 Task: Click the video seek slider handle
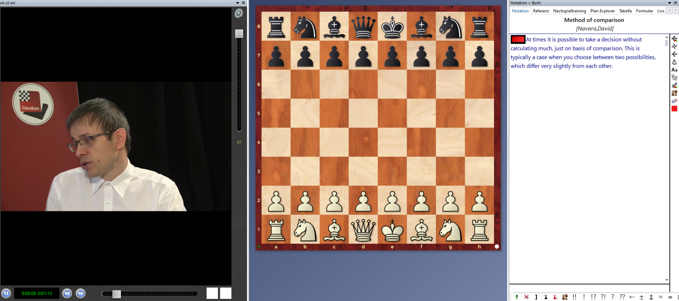click(x=116, y=294)
